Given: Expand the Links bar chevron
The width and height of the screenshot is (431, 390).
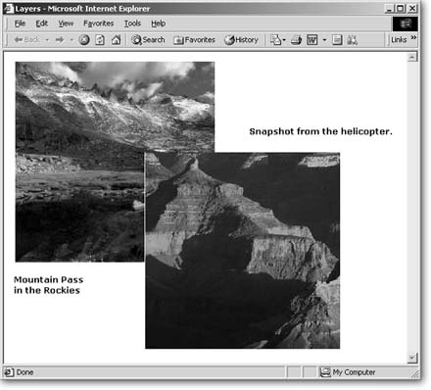Looking at the screenshot, I should tap(413, 37).
